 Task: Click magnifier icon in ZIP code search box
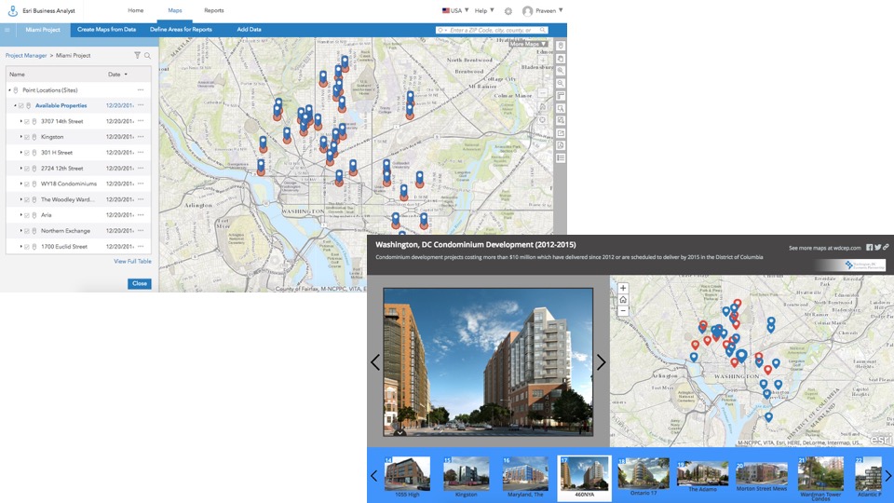543,30
